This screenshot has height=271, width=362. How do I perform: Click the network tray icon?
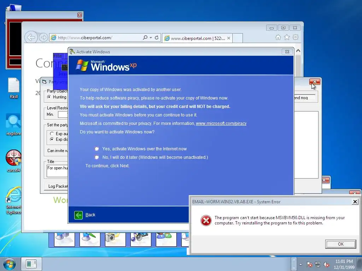point(318,264)
